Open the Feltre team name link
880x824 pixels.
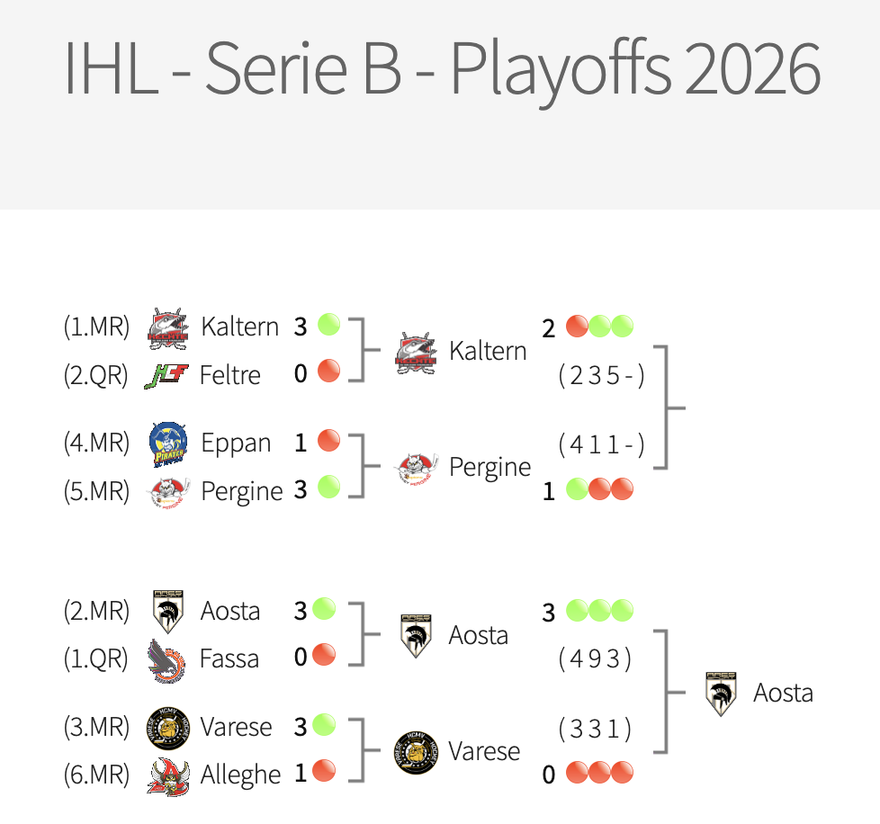pyautogui.click(x=229, y=373)
